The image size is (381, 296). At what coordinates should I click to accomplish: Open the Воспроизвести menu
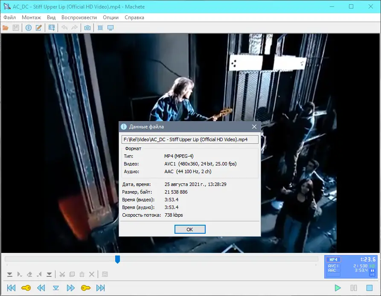79,17
